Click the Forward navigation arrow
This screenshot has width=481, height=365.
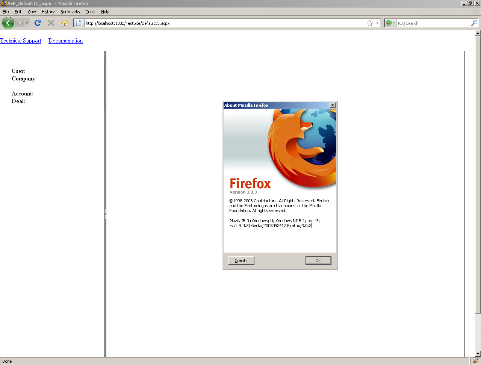coord(20,23)
